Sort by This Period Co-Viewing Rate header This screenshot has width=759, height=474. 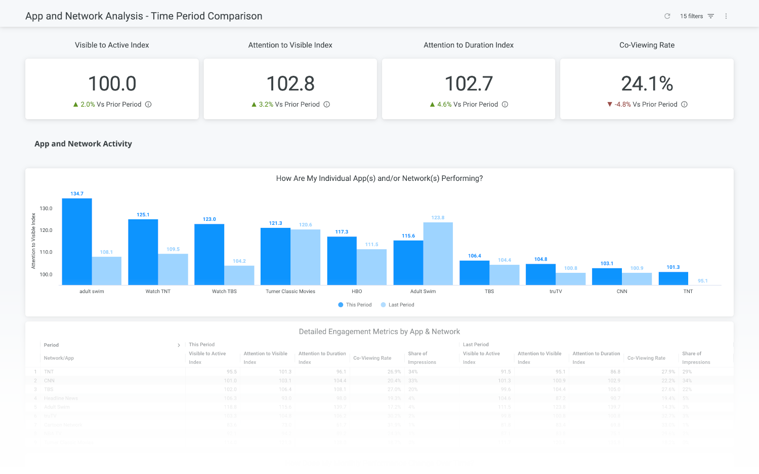pyautogui.click(x=372, y=358)
